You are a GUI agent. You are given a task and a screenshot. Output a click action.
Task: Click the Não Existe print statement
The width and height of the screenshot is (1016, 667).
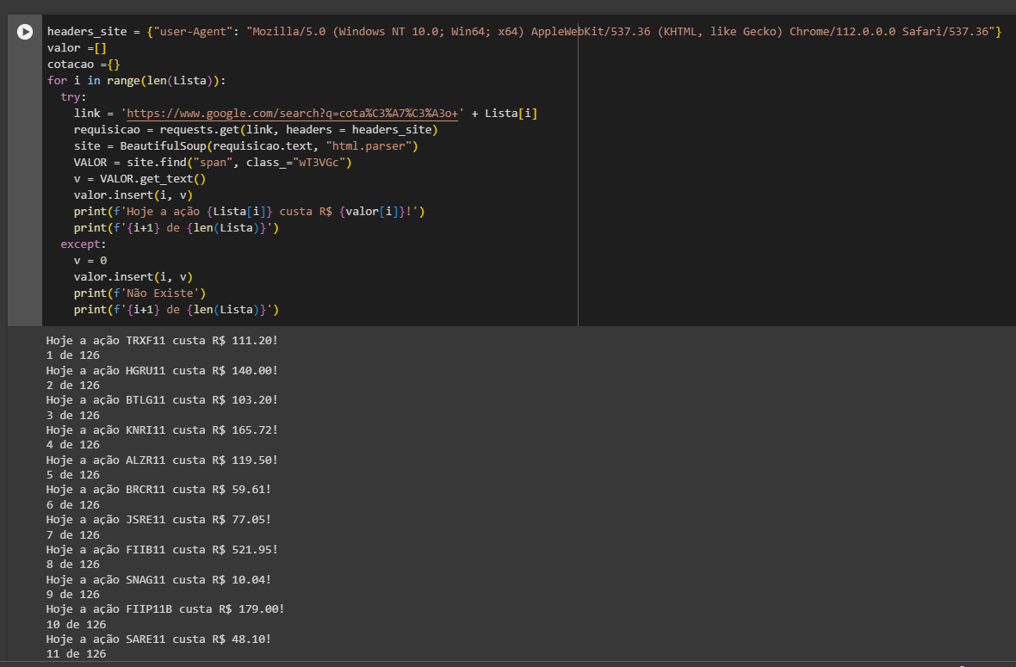(x=138, y=293)
